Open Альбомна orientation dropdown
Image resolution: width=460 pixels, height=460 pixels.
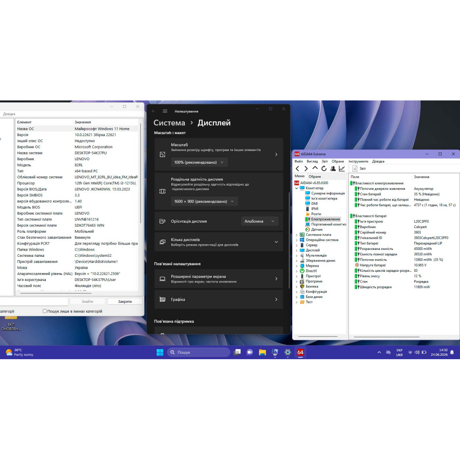click(260, 221)
